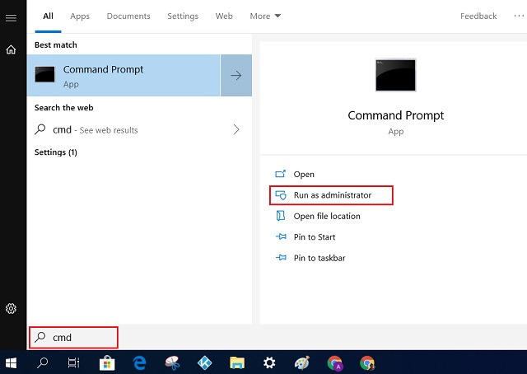
Task: Pin Command Prompt to taskbar
Action: pyautogui.click(x=319, y=258)
